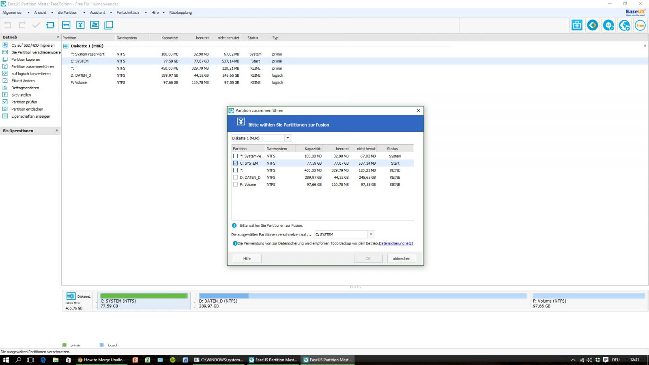Viewport: 649px width, 365px height.
Task: Click the round Free badge icon
Action: click(x=640, y=25)
